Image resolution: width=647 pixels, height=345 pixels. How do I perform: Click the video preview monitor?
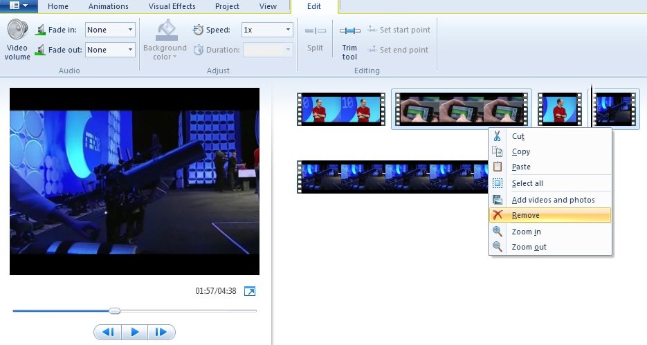click(x=134, y=181)
